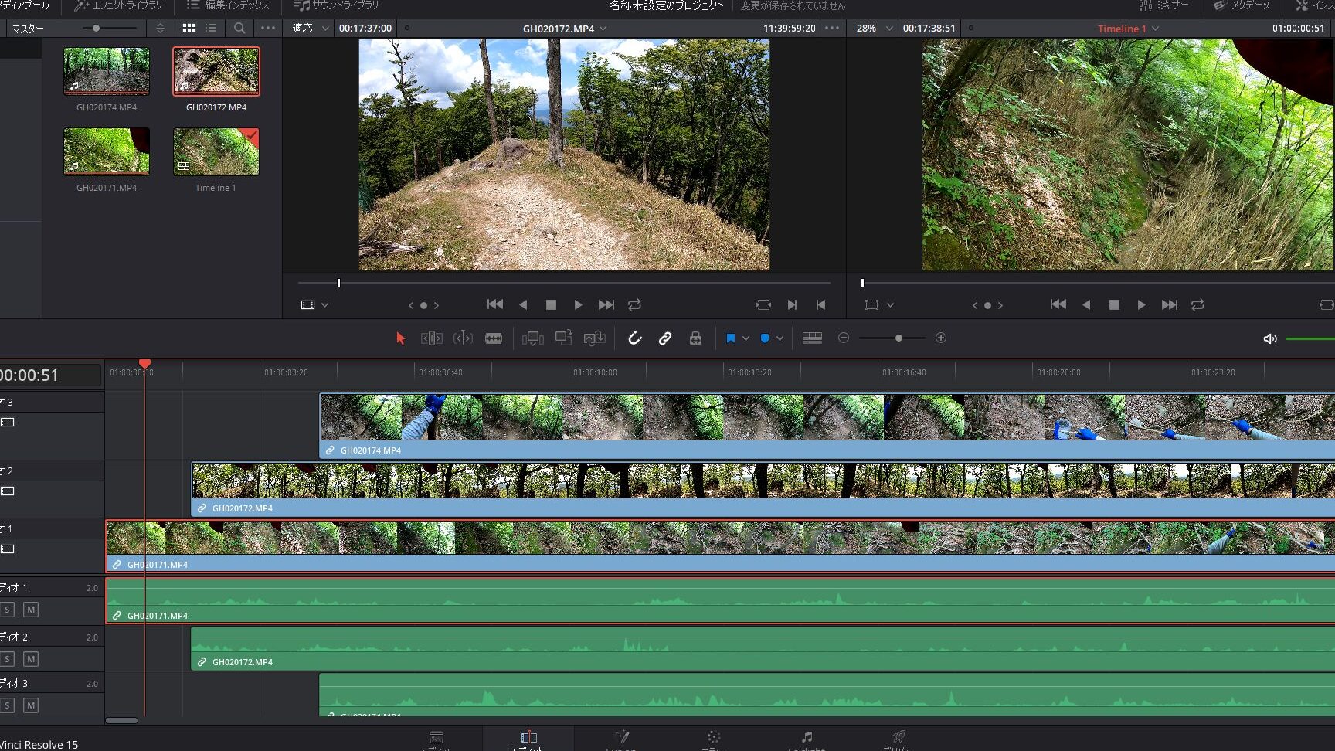Mute audio track 1 with M button
The height and width of the screenshot is (751, 1335).
click(x=31, y=610)
